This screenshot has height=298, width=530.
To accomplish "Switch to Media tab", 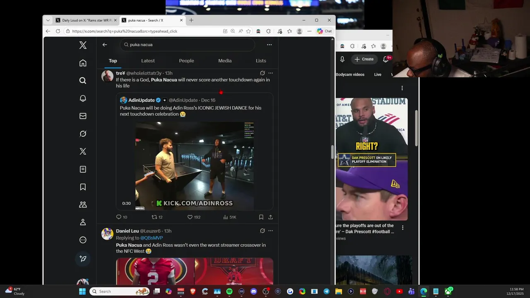I will [x=225, y=61].
